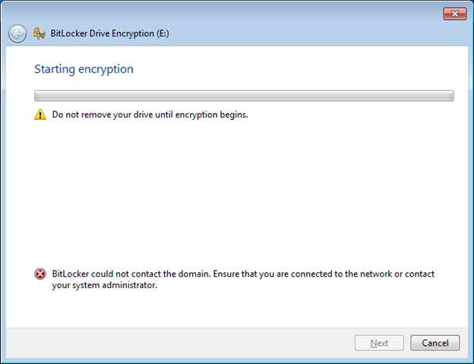Click the red error X icon

coord(40,275)
